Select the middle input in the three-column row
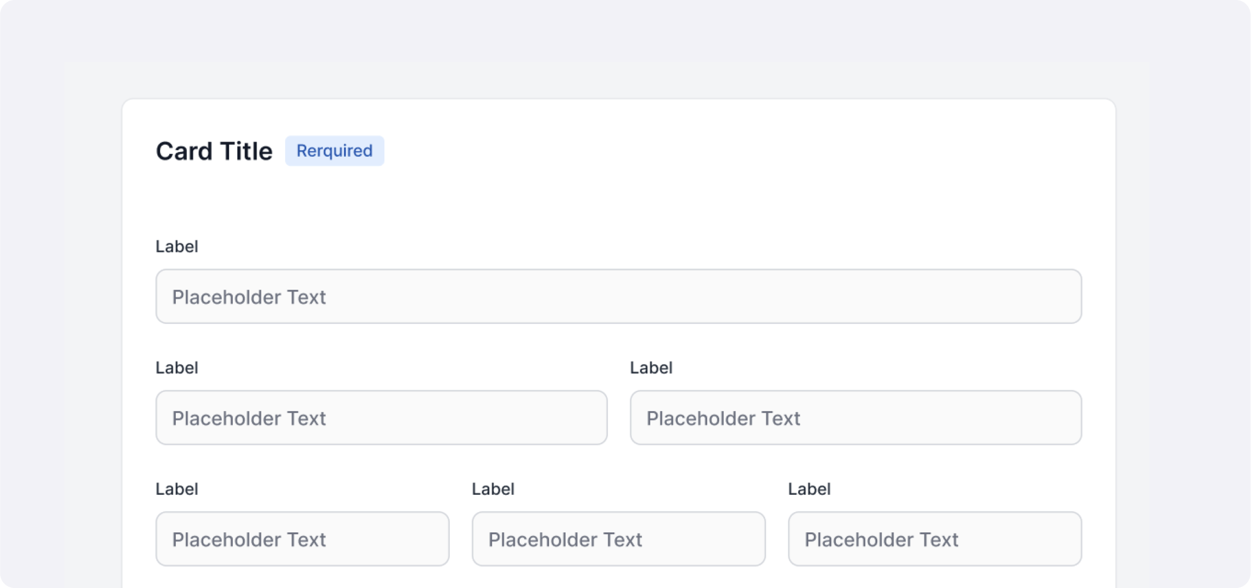1251x588 pixels. 618,539
